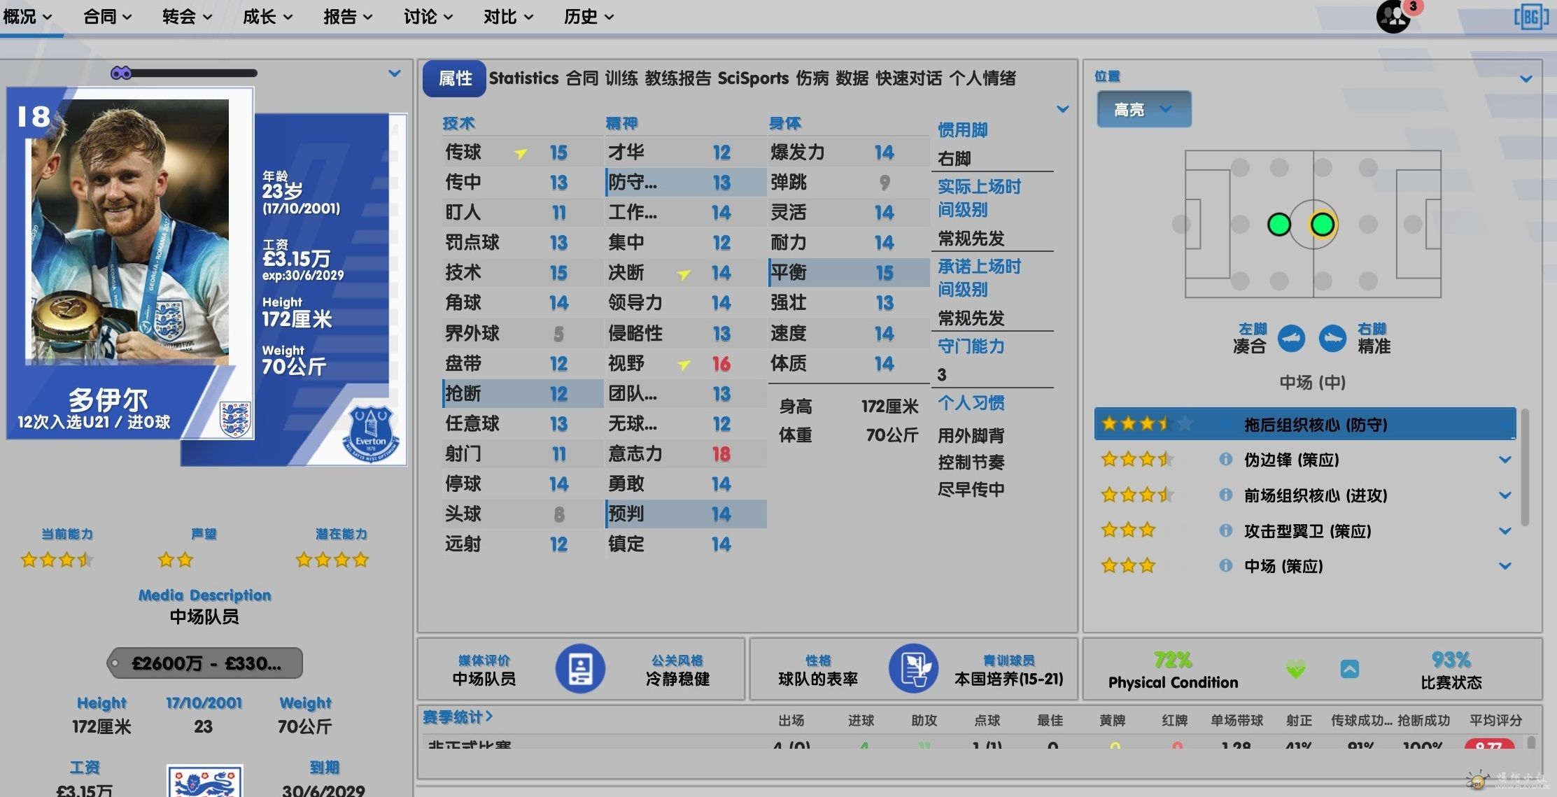Click the right foot boot icon

(1332, 339)
